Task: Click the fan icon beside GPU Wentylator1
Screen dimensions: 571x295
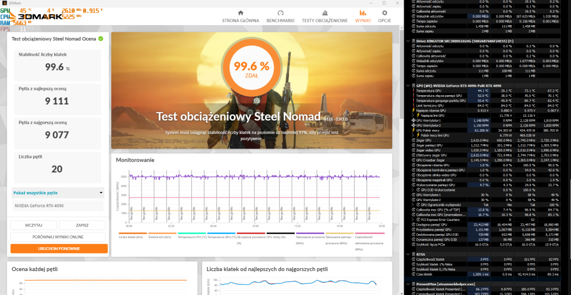Action: click(413, 120)
